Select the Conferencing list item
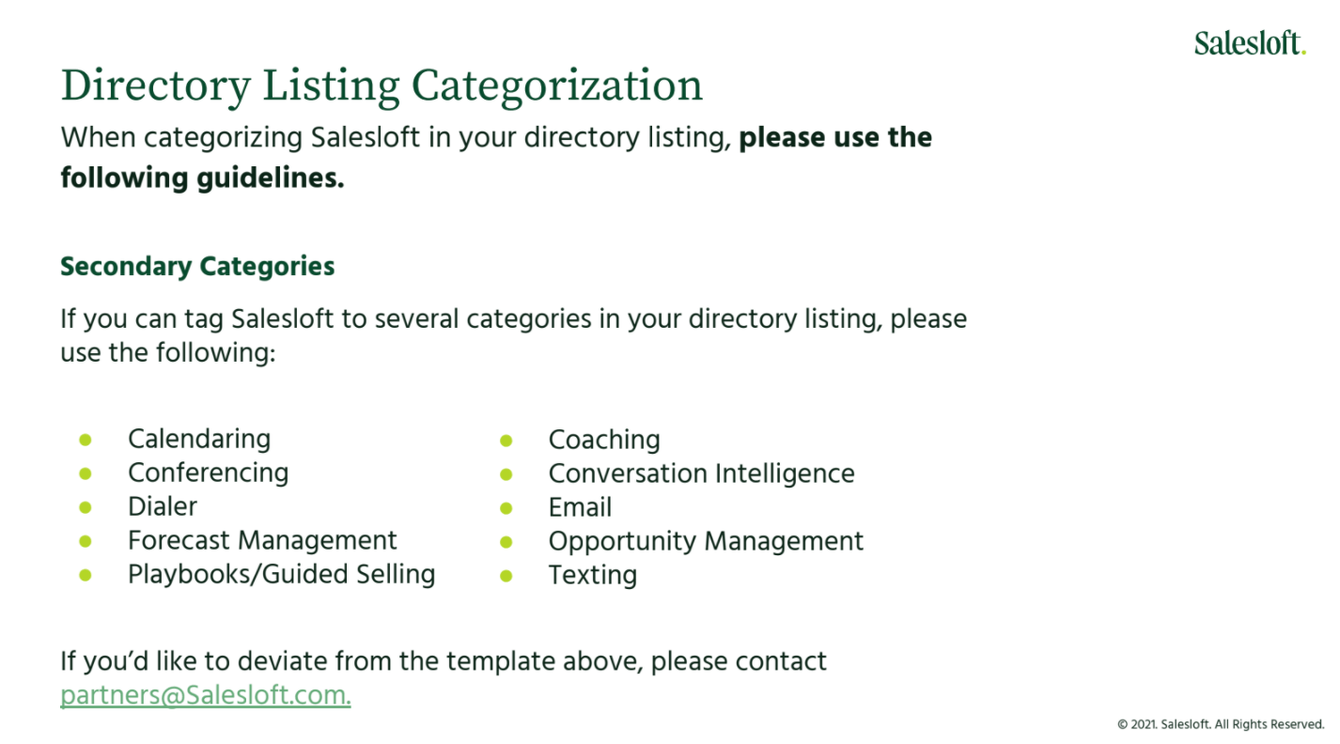Screen dimensions: 1340x744 coord(209,473)
